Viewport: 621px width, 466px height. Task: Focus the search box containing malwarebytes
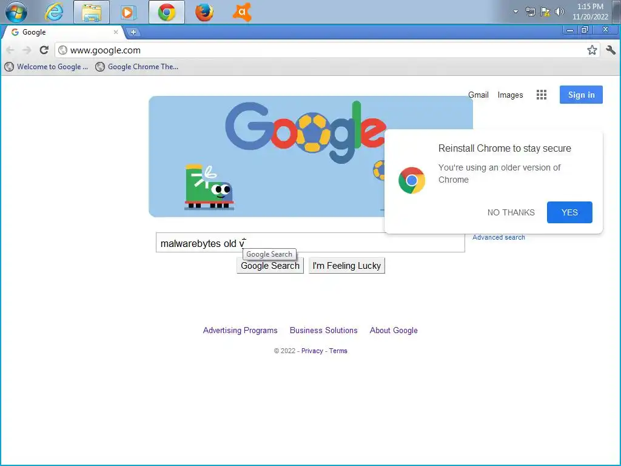[x=310, y=243]
